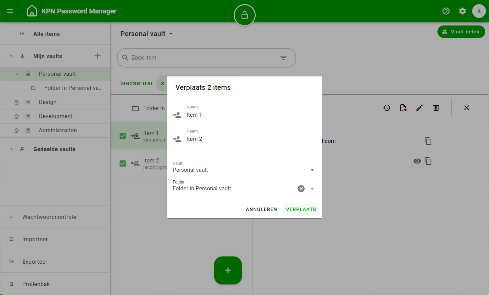Clear the Folder field selection
The width and height of the screenshot is (489, 295).
coord(301,189)
